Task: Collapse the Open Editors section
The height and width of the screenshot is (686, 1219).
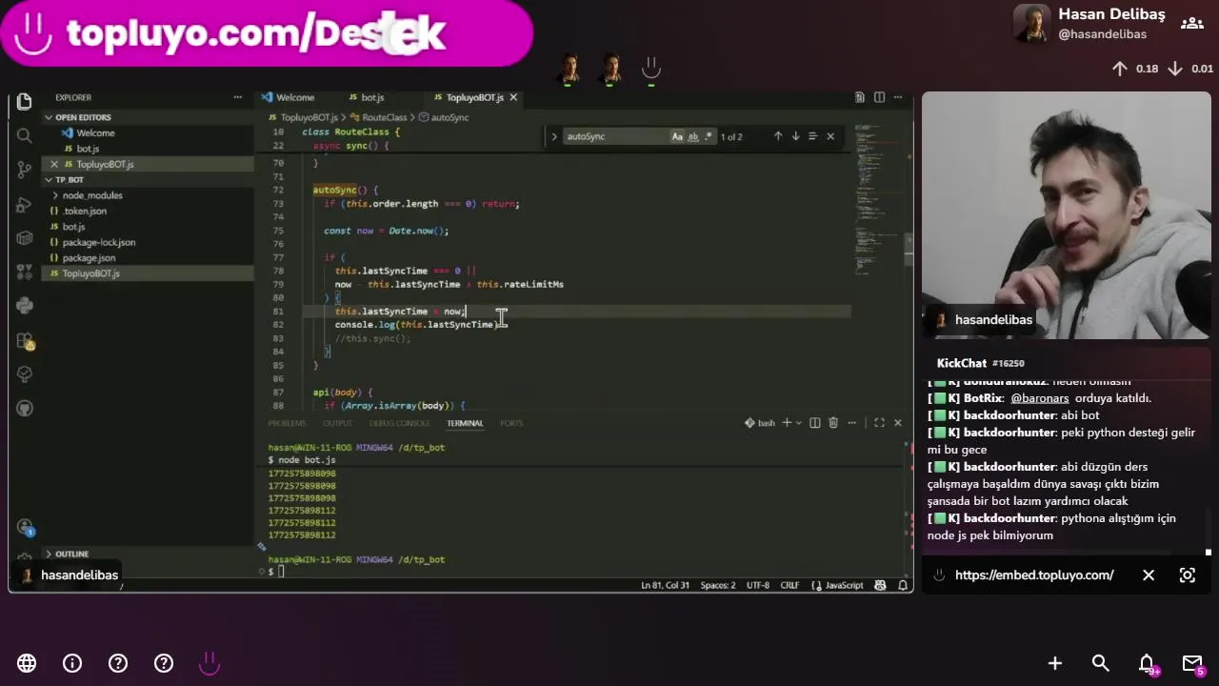Action: pos(148,117)
